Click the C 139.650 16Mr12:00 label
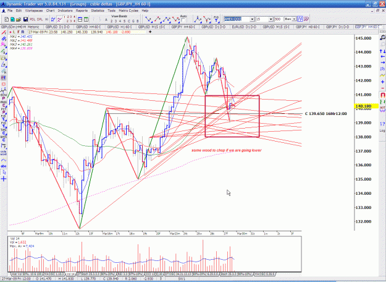Image resolution: width=386 pixels, height=282 pixels. tap(325, 114)
